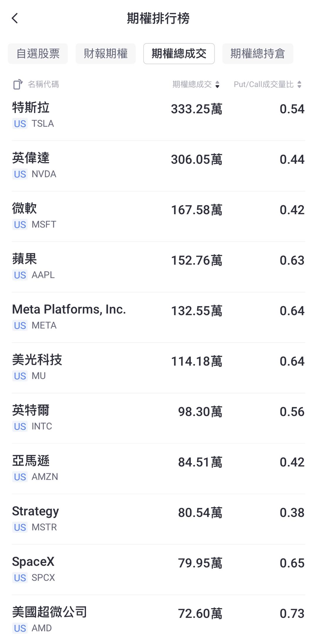317x641 pixels.
Task: Open the Strategy MSTR entry
Action: (158, 519)
